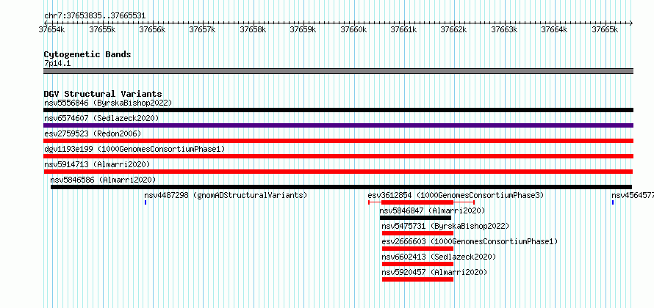Click the Cytogenetic Bands track title
Viewport: 654px width, 308px height.
pyautogui.click(x=87, y=54)
